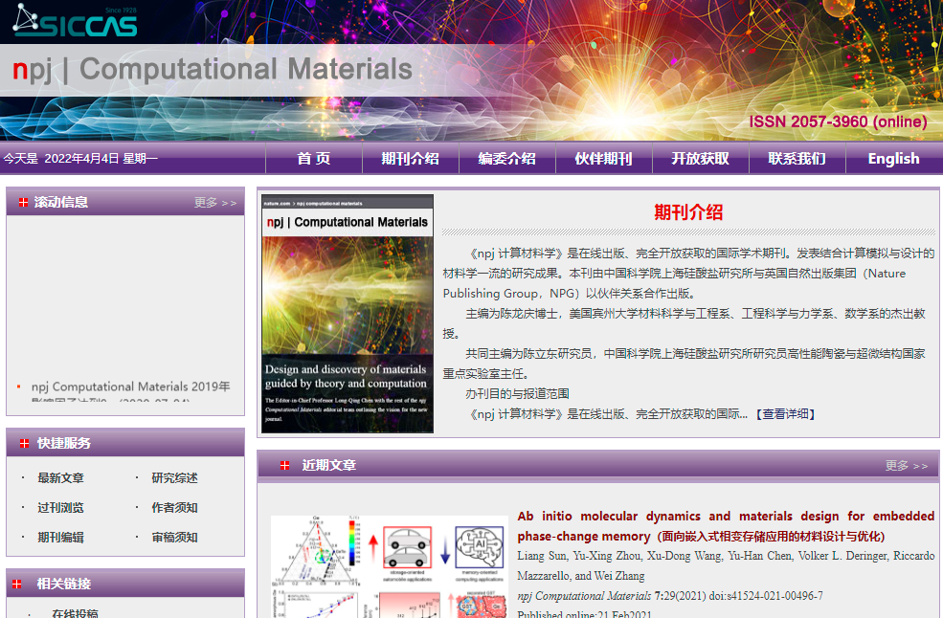Expand 更多 in the 近期文章 panel
Image resolution: width=943 pixels, height=618 pixels.
pyautogui.click(x=906, y=466)
